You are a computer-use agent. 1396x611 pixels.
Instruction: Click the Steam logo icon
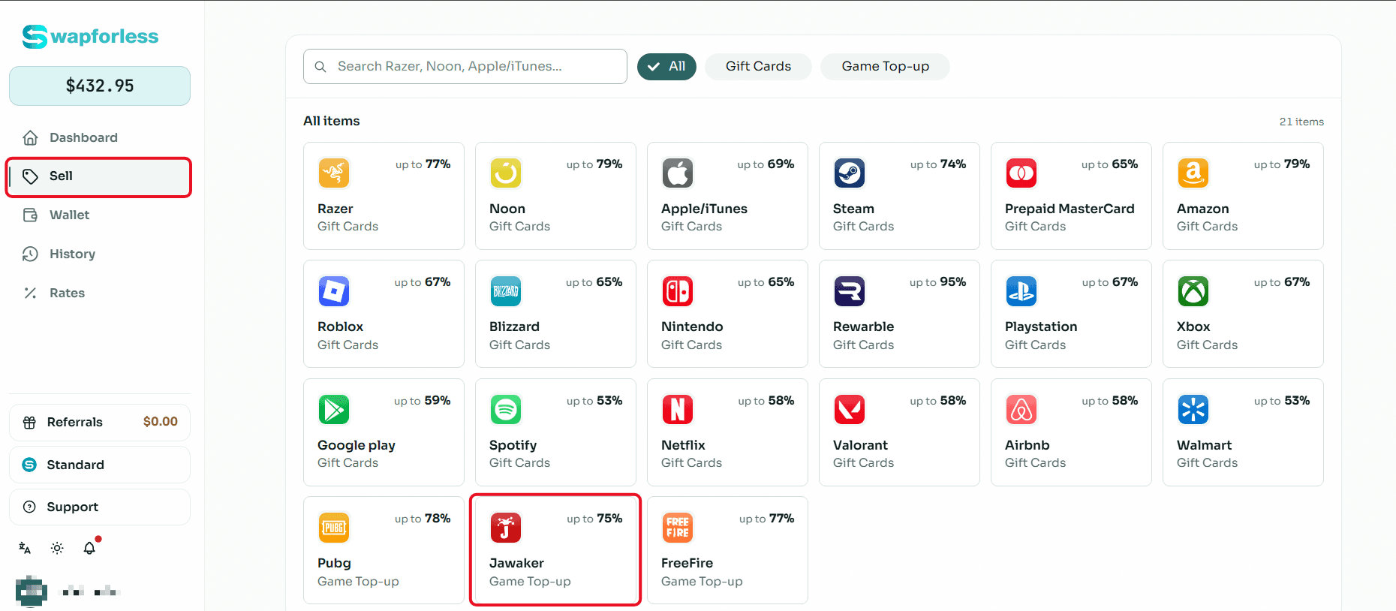850,173
